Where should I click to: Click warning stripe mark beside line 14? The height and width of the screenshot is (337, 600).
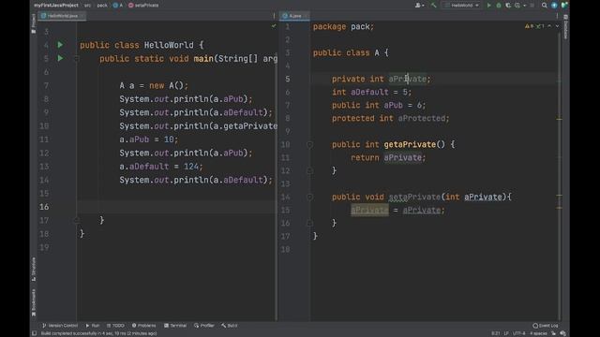coord(559,196)
